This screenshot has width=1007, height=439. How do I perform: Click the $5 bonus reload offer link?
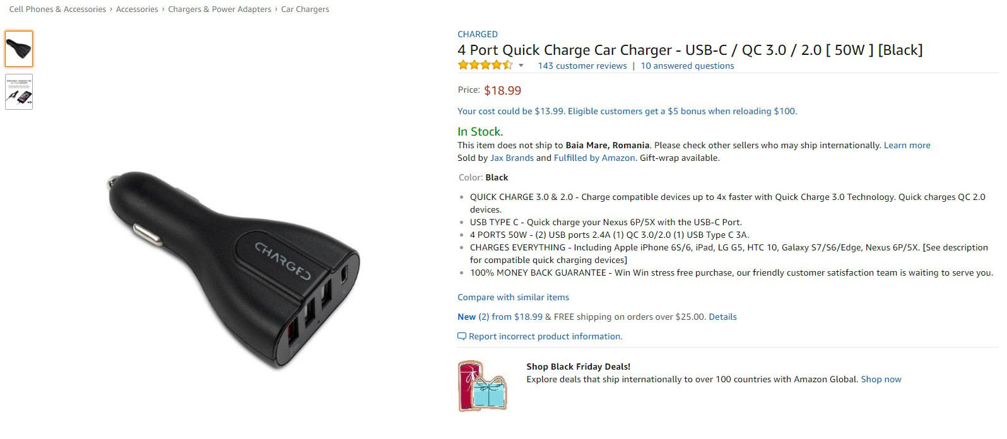click(x=627, y=111)
